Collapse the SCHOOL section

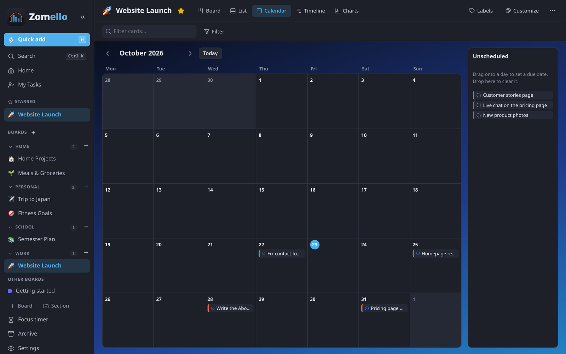[x=10, y=227]
